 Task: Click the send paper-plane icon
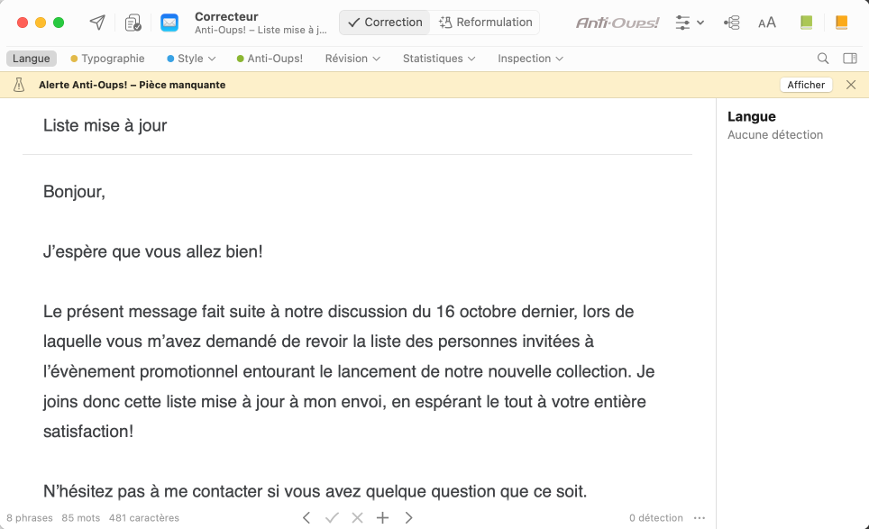pos(97,23)
